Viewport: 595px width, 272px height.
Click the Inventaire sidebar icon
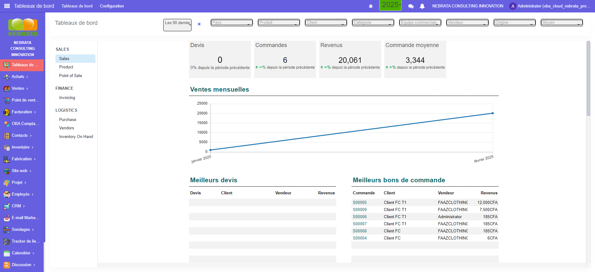[x=7, y=147]
